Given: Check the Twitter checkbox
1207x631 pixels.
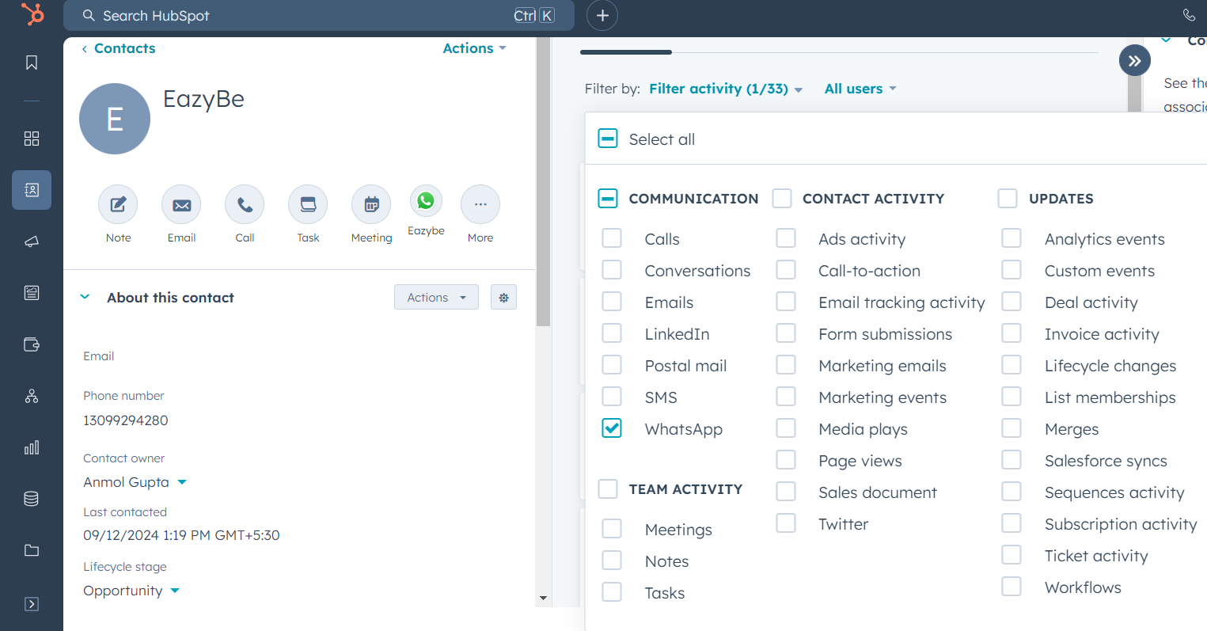Looking at the screenshot, I should point(786,523).
